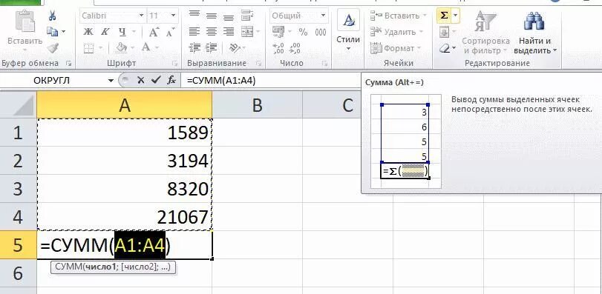Click the fill color bucket icon

(122, 48)
